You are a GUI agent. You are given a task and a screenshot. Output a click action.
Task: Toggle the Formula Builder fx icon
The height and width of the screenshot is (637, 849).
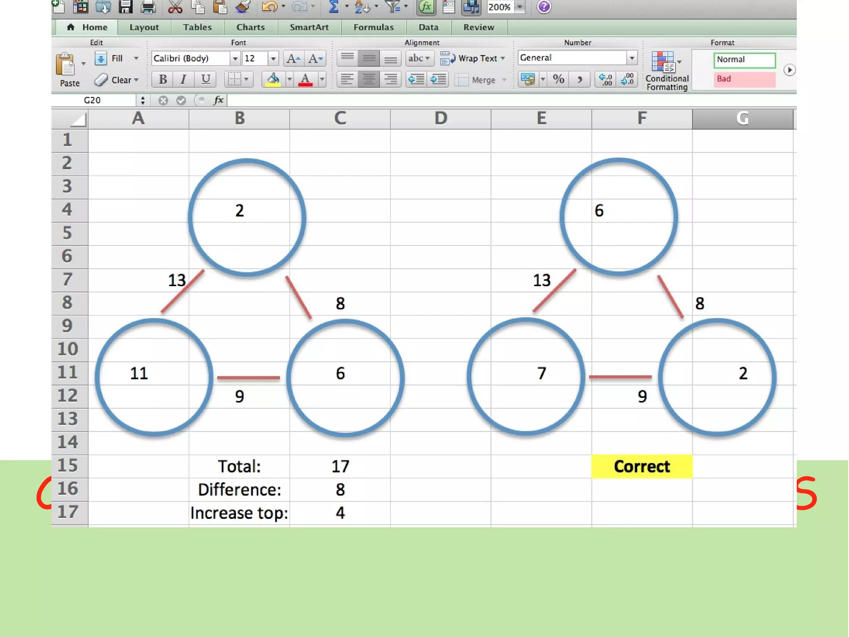(426, 7)
